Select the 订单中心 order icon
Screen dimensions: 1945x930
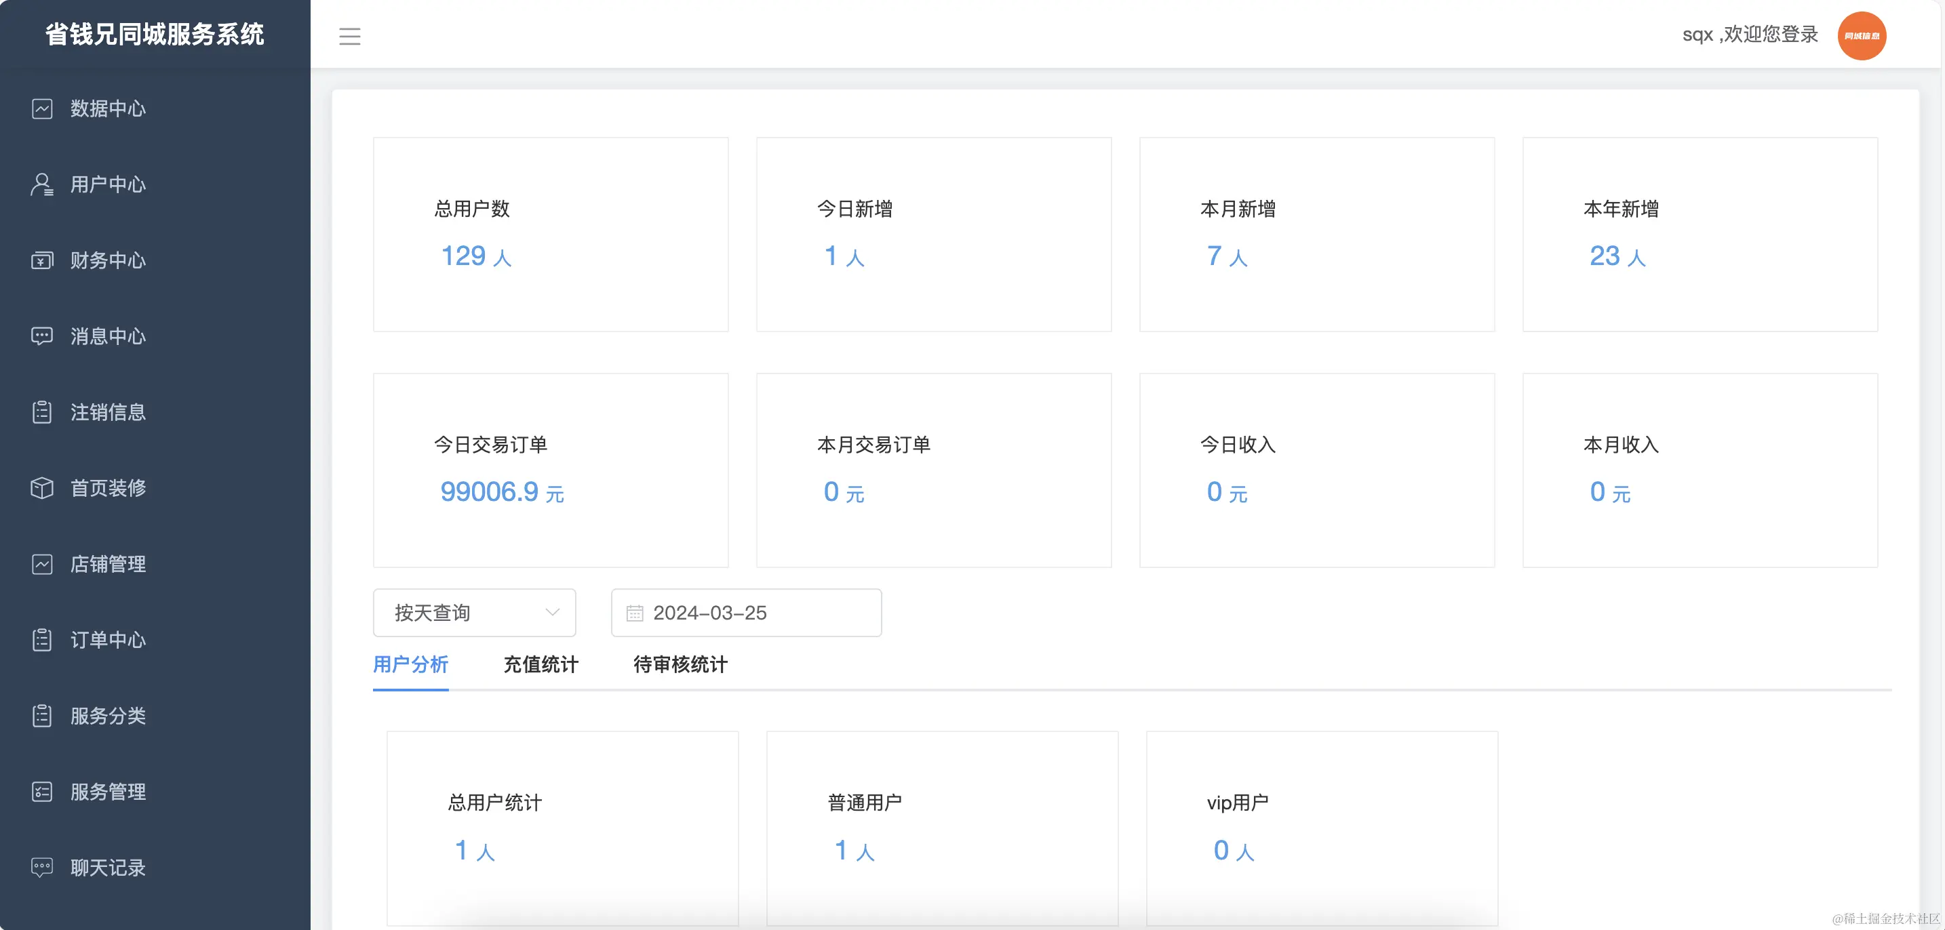coord(42,639)
